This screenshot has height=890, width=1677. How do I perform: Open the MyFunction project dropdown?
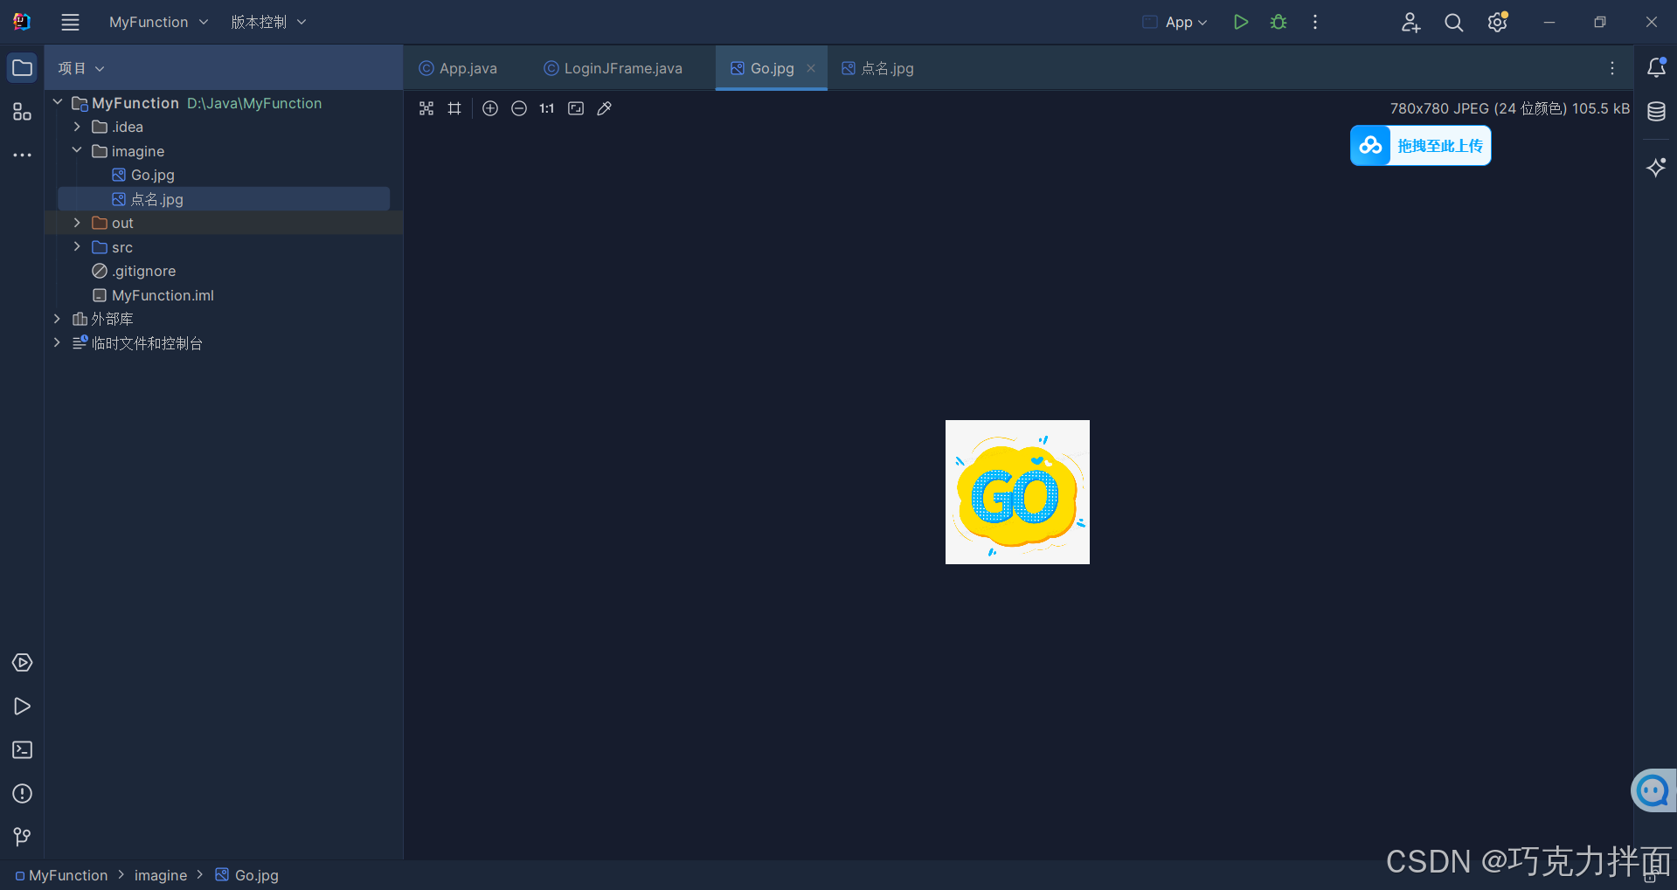coord(158,23)
